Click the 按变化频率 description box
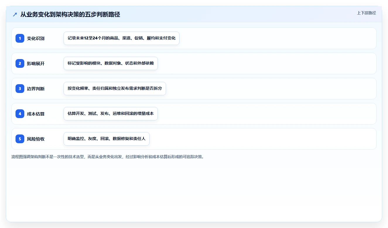This screenshot has height=228, width=388. click(115, 89)
